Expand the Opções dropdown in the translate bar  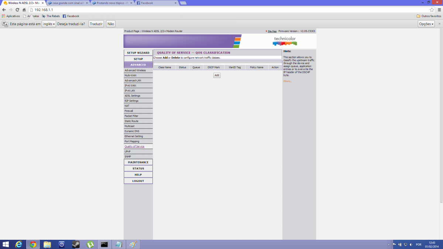pyautogui.click(x=426, y=24)
